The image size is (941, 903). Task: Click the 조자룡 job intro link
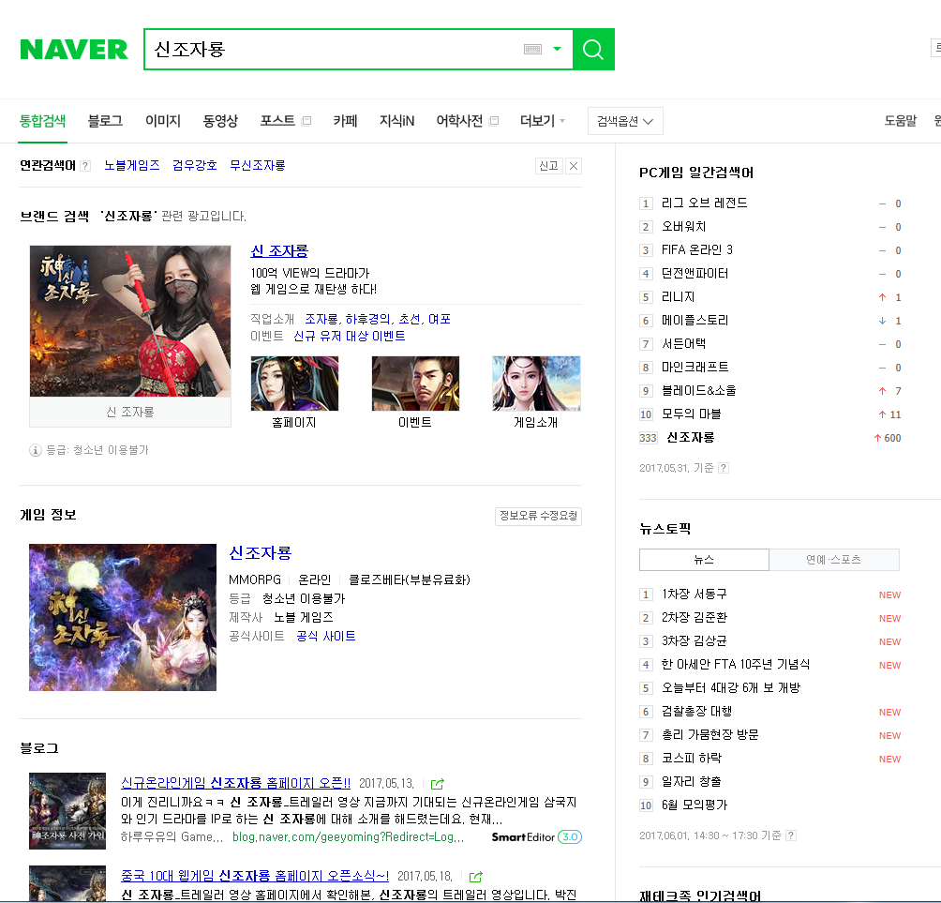pos(321,319)
